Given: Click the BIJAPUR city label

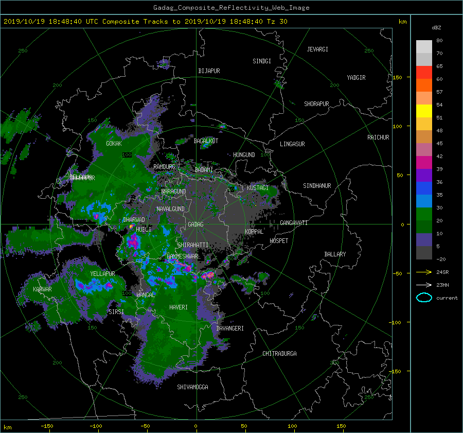Looking at the screenshot, I should (209, 71).
